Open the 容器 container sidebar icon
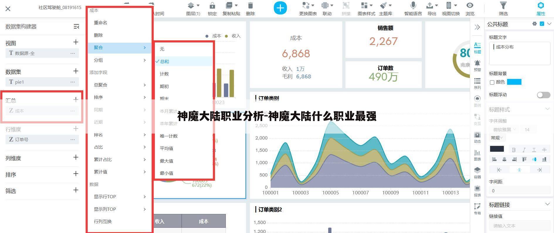Screen dimensions: 554x233 pyautogui.click(x=477, y=173)
